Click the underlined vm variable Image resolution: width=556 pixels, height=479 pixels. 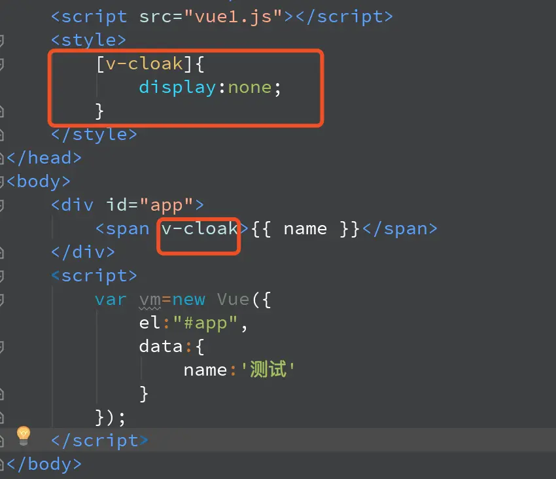tap(150, 300)
